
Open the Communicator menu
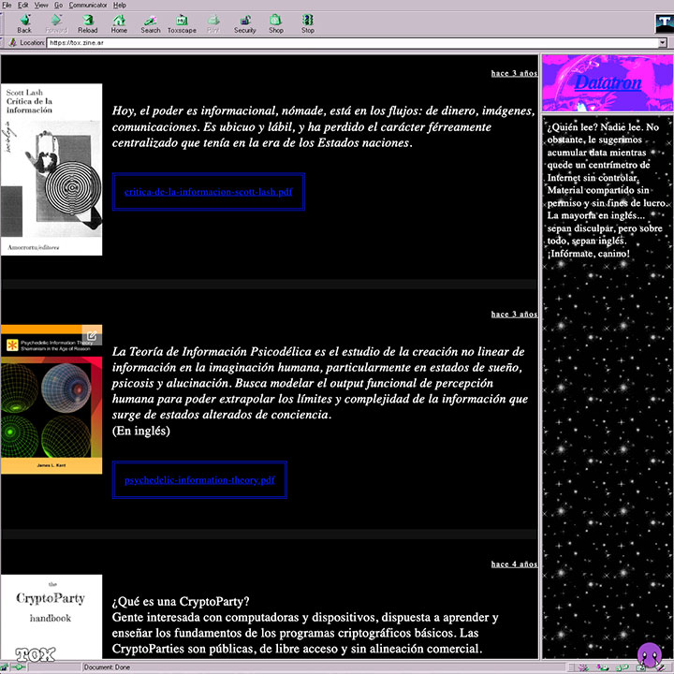pyautogui.click(x=86, y=5)
